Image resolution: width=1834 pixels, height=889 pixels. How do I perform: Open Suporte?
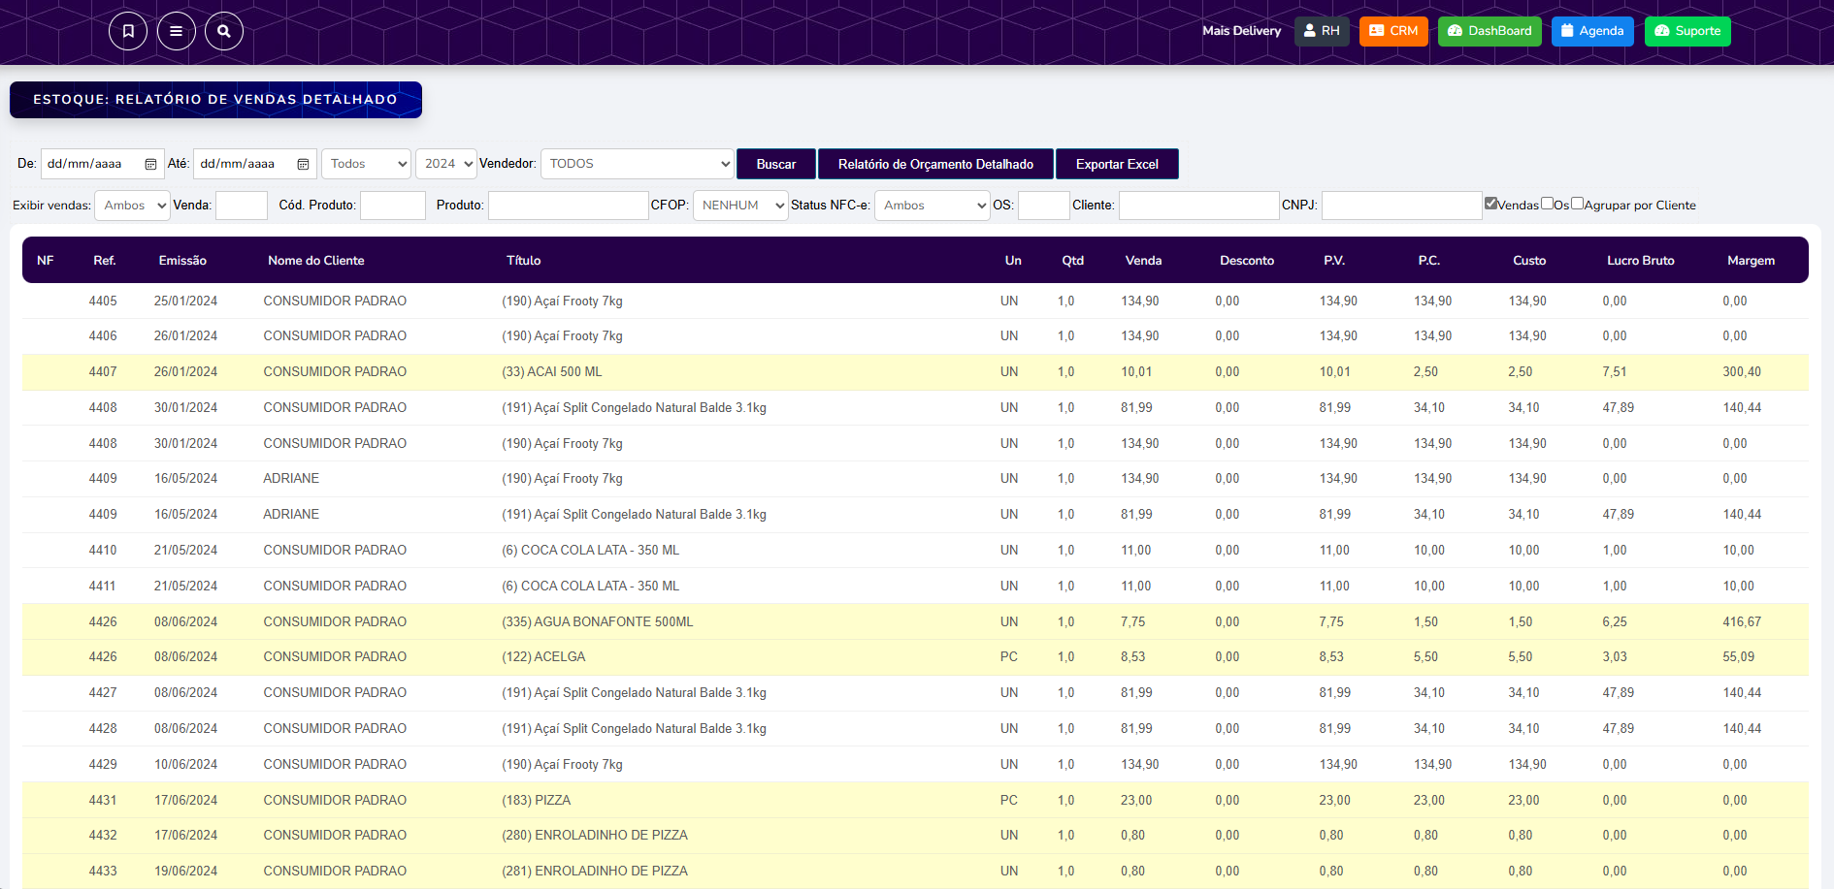[x=1687, y=31]
